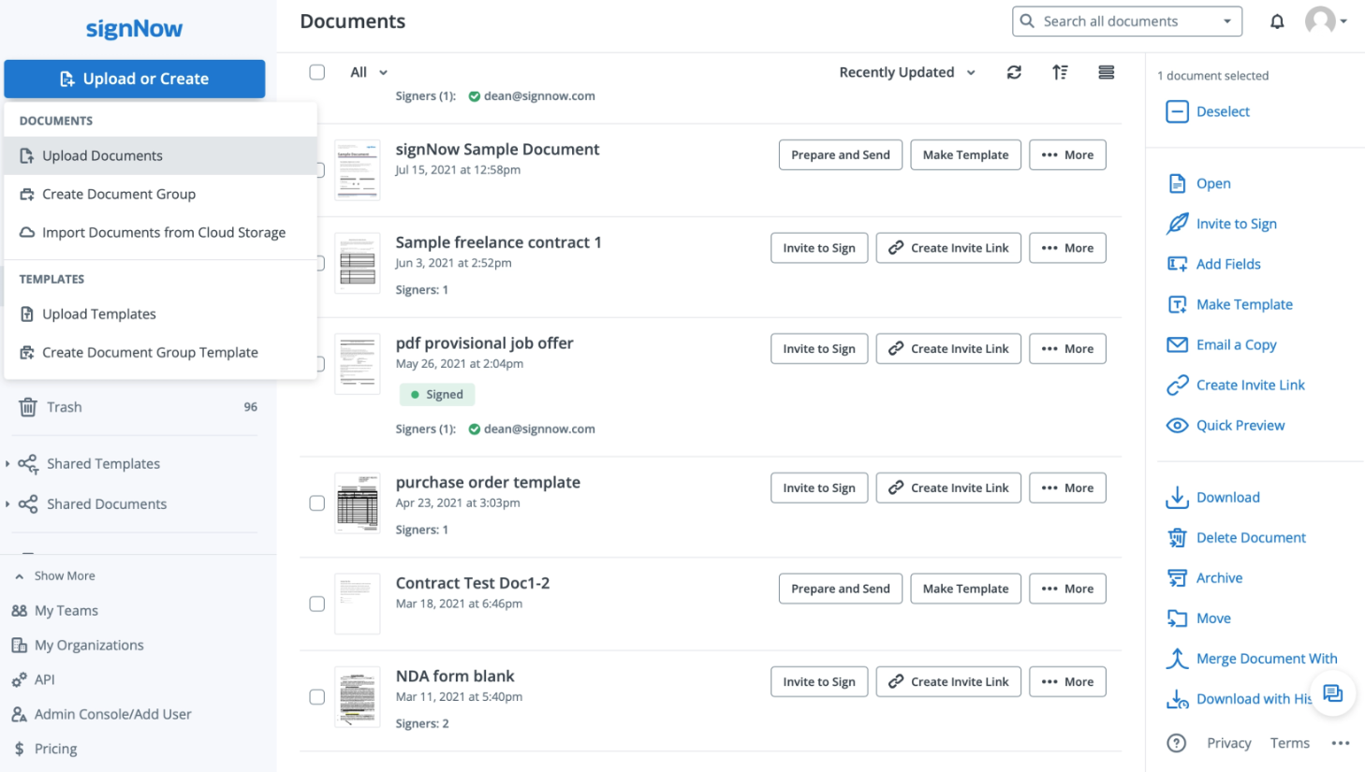The width and height of the screenshot is (1365, 772).
Task: Click the Trash icon in left sidebar
Action: [x=28, y=406]
